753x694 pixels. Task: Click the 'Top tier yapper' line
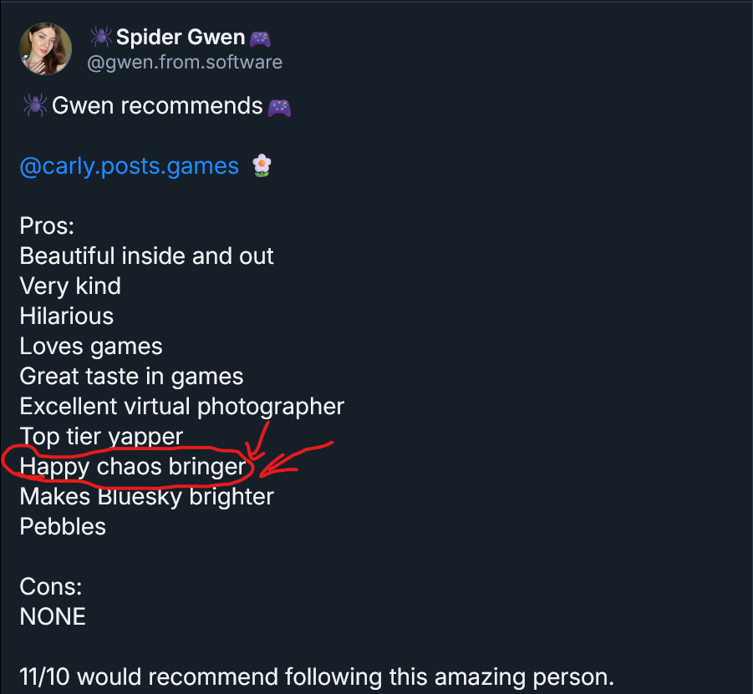[x=101, y=437]
